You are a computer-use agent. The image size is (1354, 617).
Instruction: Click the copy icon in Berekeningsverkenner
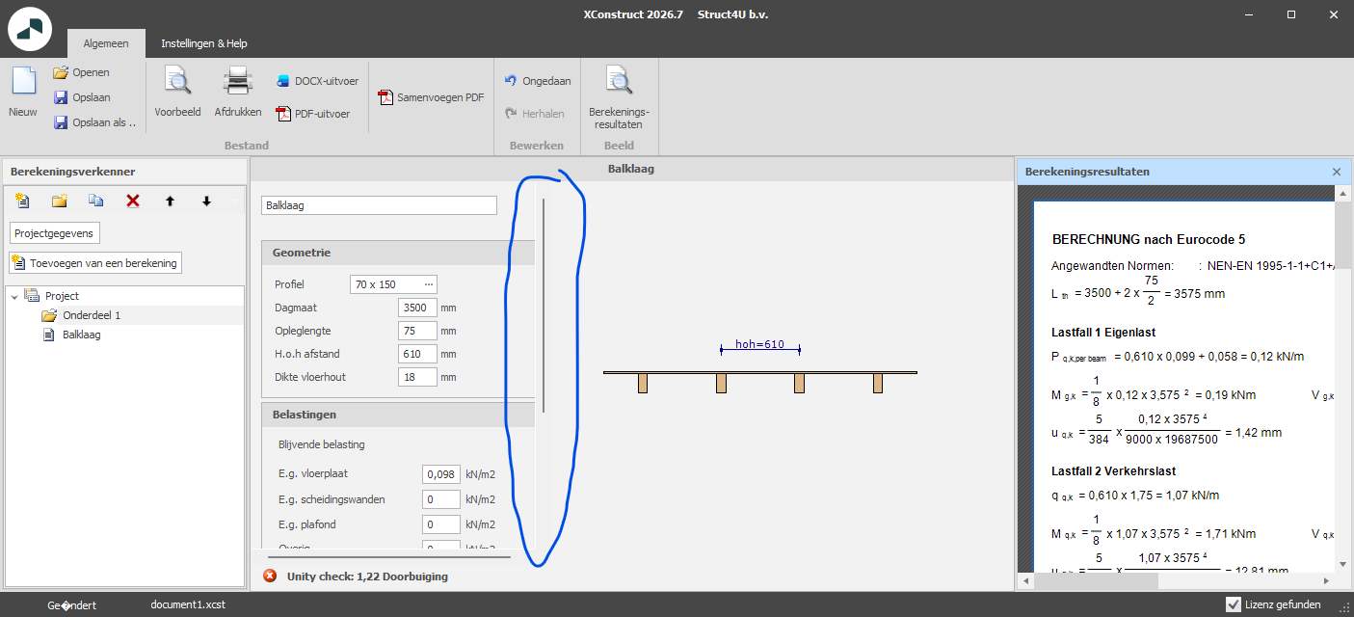(96, 201)
